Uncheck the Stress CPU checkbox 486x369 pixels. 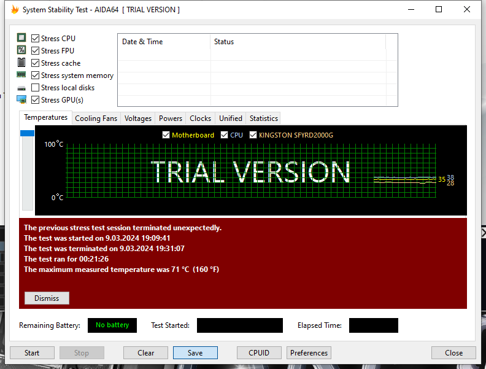(x=36, y=39)
